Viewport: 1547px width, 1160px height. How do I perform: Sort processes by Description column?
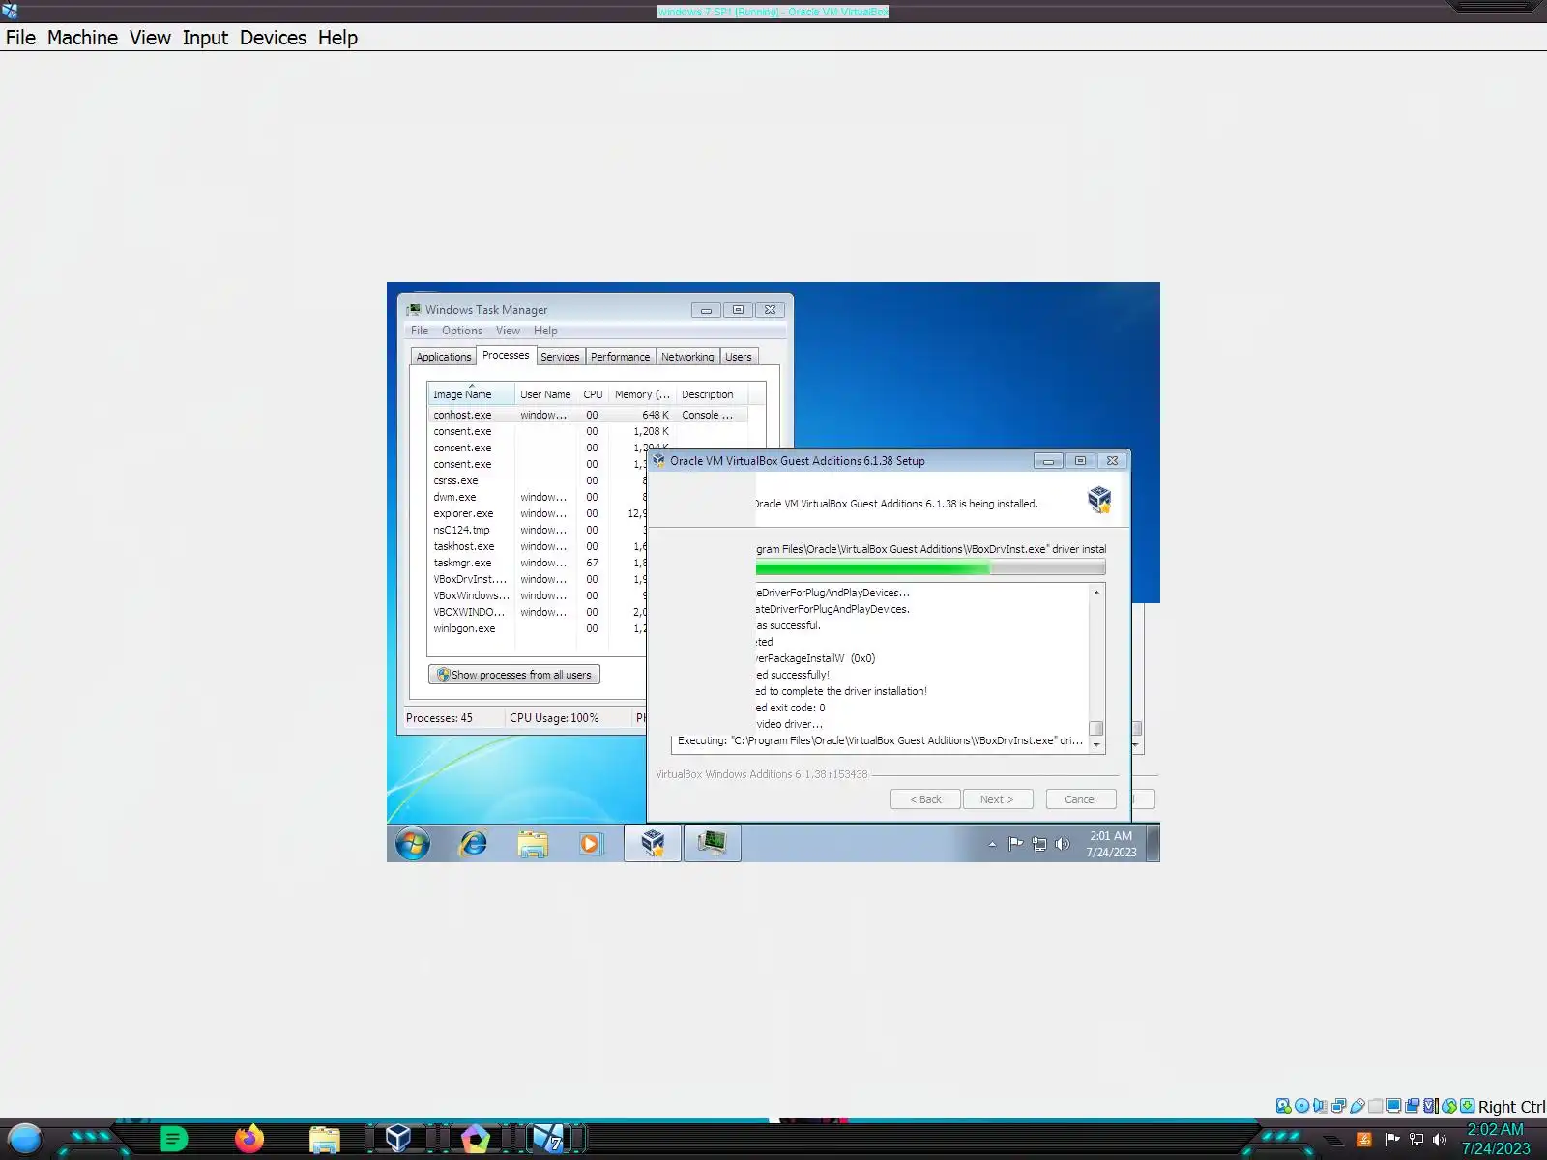pos(712,394)
